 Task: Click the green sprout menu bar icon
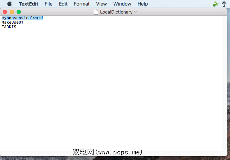[215, 4]
